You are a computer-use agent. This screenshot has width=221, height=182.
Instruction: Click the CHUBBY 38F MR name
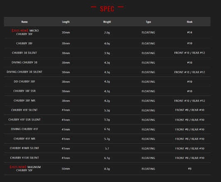[x=24, y=101]
